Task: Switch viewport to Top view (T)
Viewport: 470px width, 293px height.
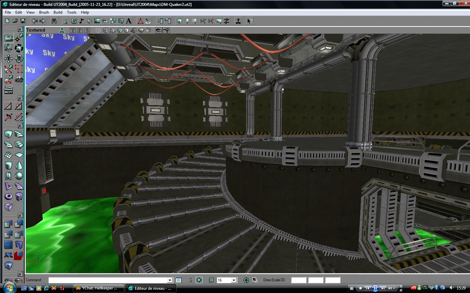Action: click(x=72, y=30)
